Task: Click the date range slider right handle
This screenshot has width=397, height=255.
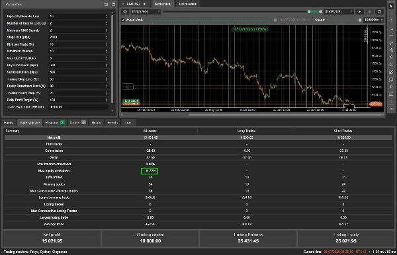Action: [320, 12]
